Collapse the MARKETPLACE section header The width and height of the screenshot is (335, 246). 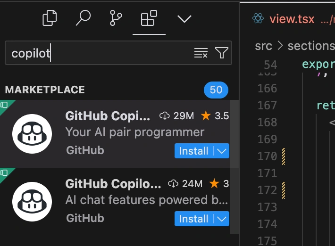[x=45, y=90]
